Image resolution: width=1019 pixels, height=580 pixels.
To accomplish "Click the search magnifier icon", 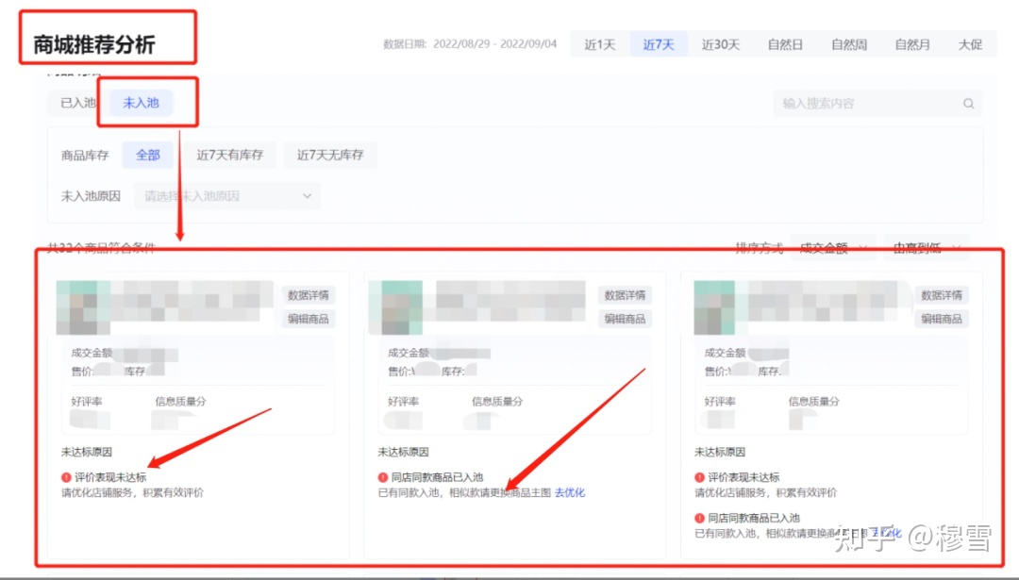I will click(x=968, y=104).
